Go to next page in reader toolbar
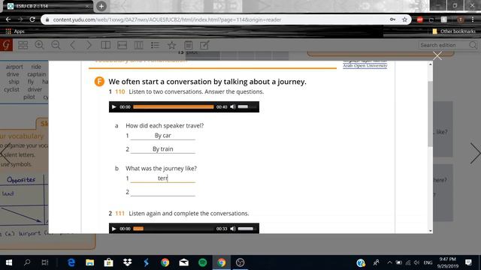Viewport: 481px width, 270px height. (89, 45)
